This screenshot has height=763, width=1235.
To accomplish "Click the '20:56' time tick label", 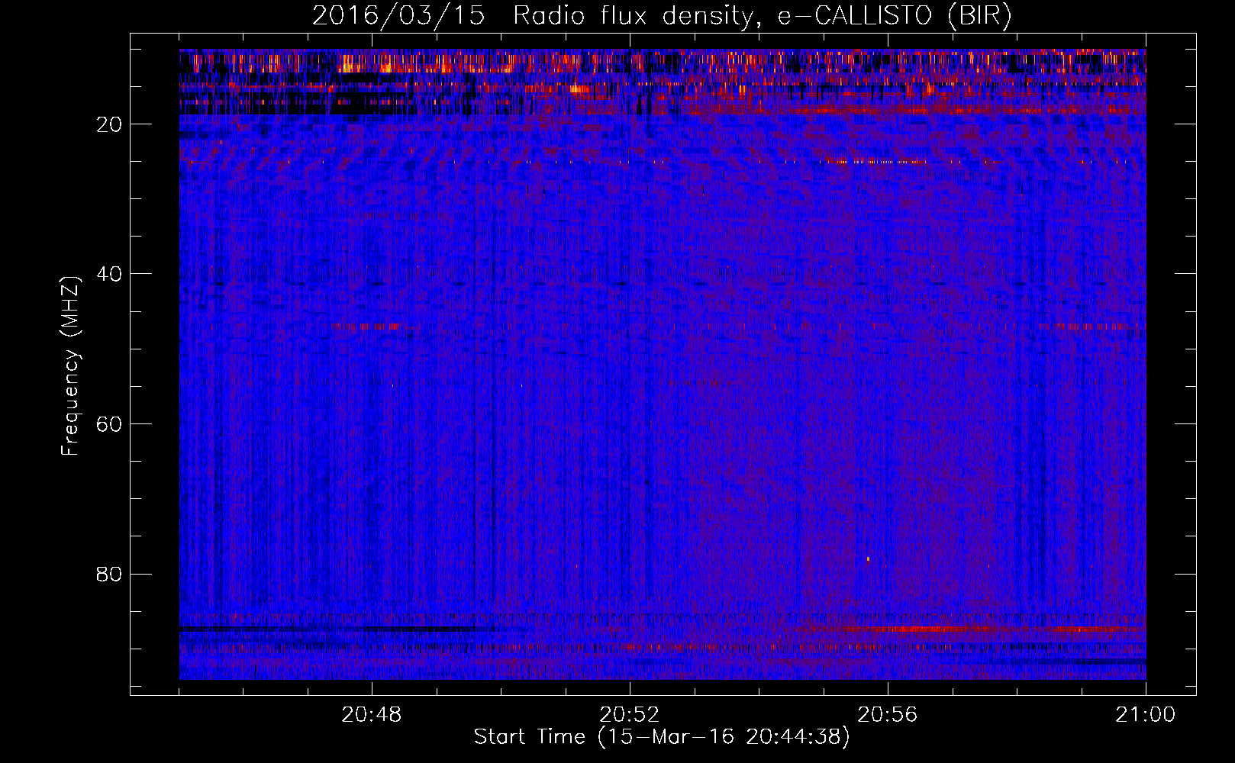I will point(887,715).
